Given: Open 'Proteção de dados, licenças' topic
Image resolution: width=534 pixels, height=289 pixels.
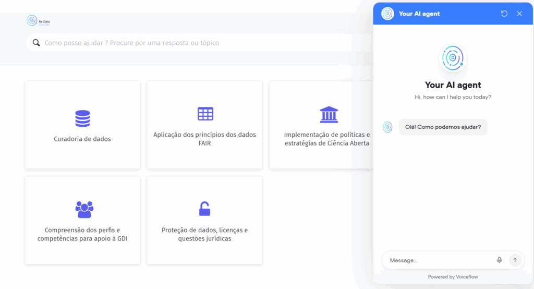Looking at the screenshot, I should tap(204, 234).
